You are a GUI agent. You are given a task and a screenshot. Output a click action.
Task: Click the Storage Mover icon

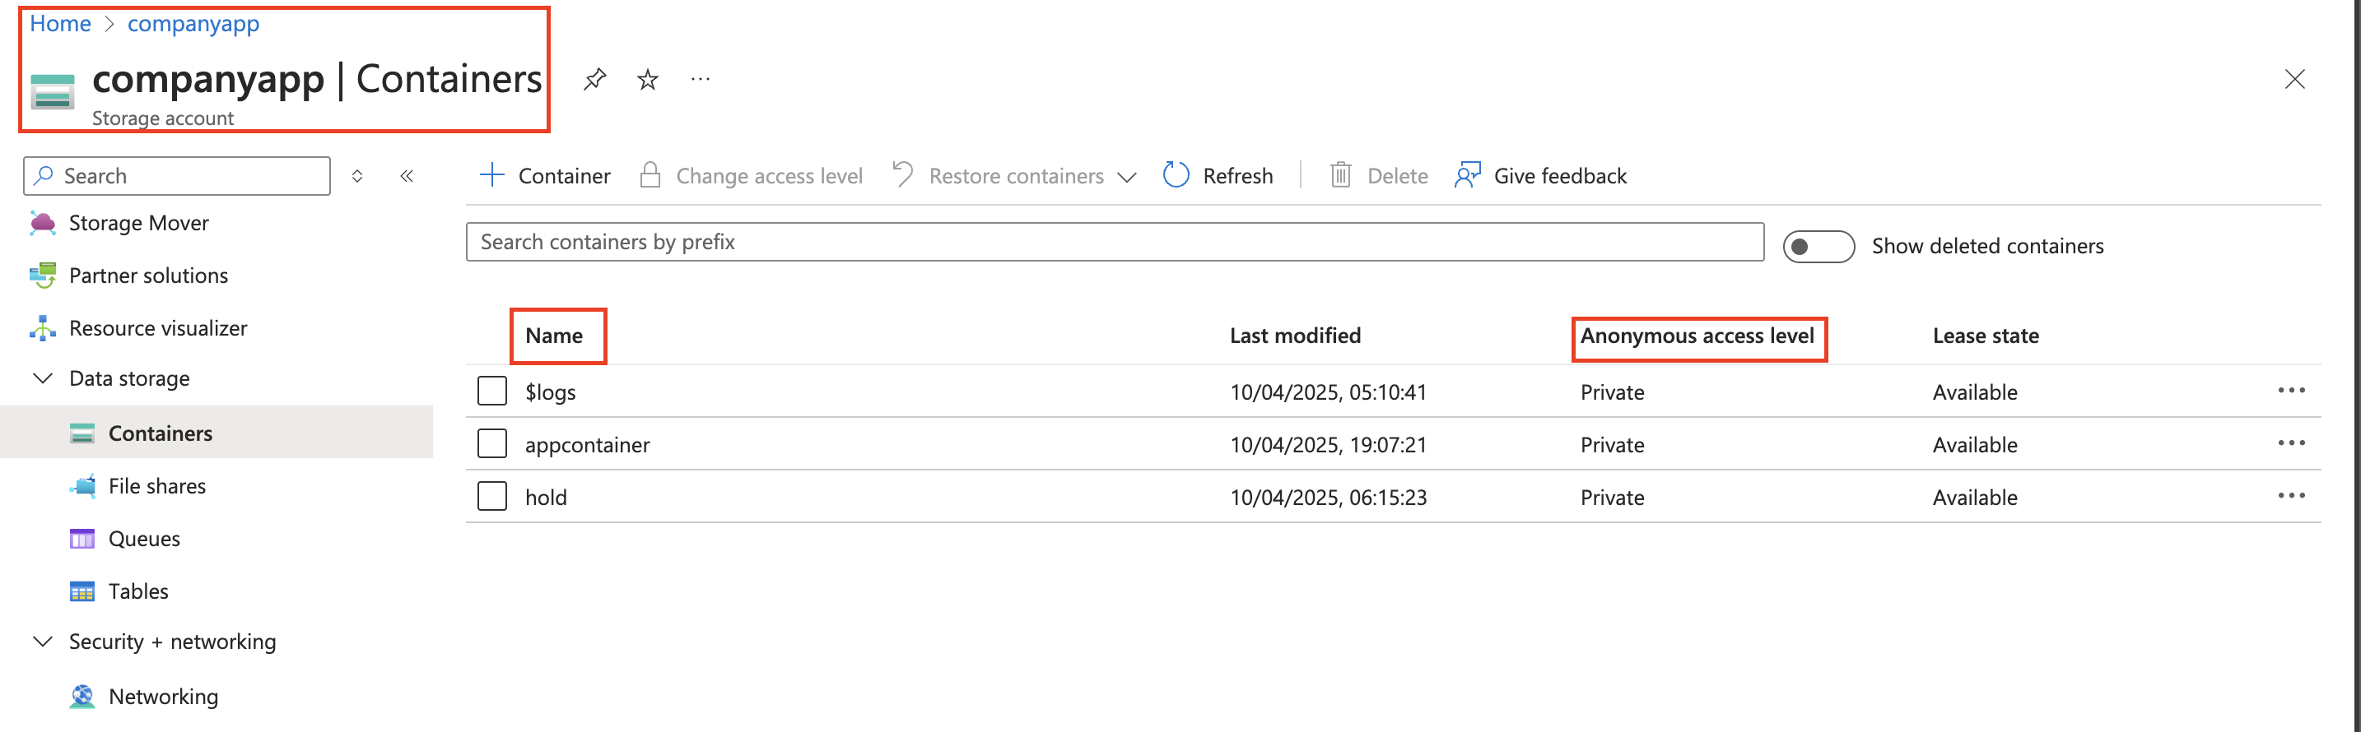[42, 223]
